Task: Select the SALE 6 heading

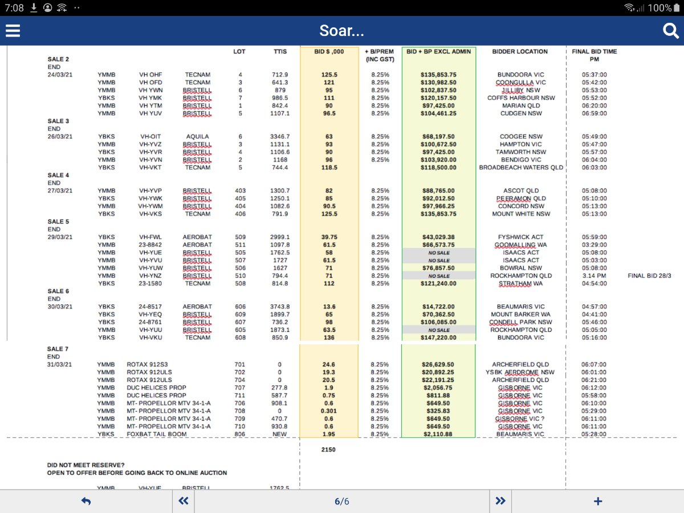Action: point(58,291)
